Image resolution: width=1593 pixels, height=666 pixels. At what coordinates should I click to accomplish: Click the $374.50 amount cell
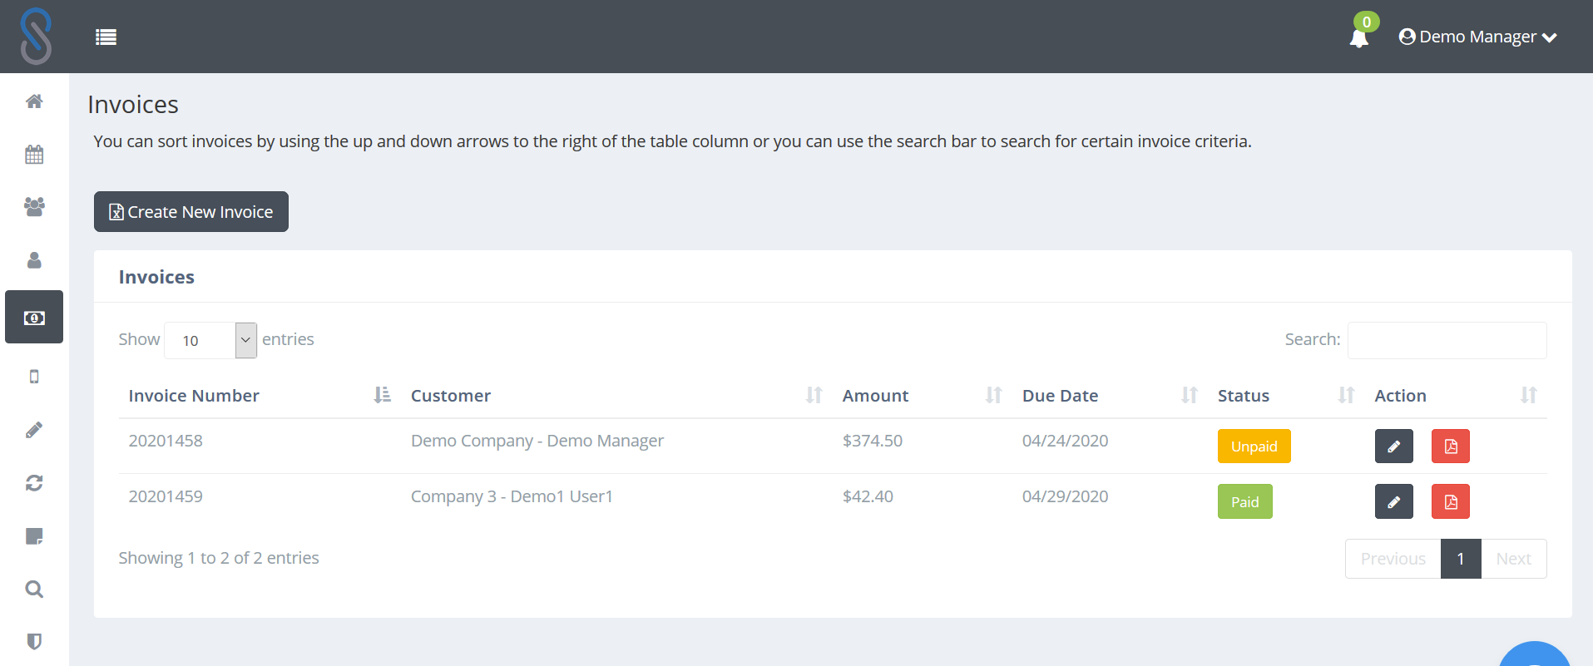pyautogui.click(x=873, y=441)
